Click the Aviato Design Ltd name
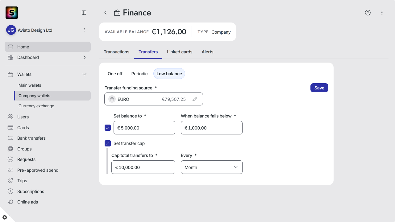 [35, 30]
